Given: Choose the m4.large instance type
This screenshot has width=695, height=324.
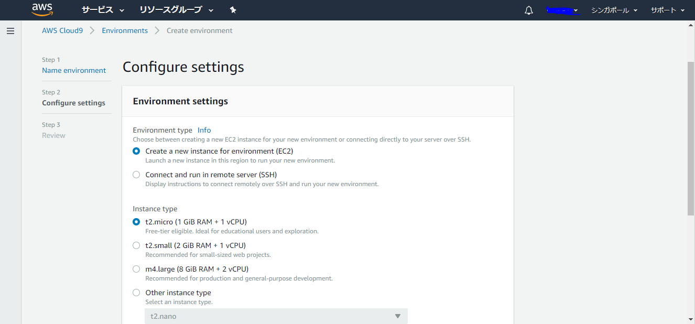Looking at the screenshot, I should [136, 269].
